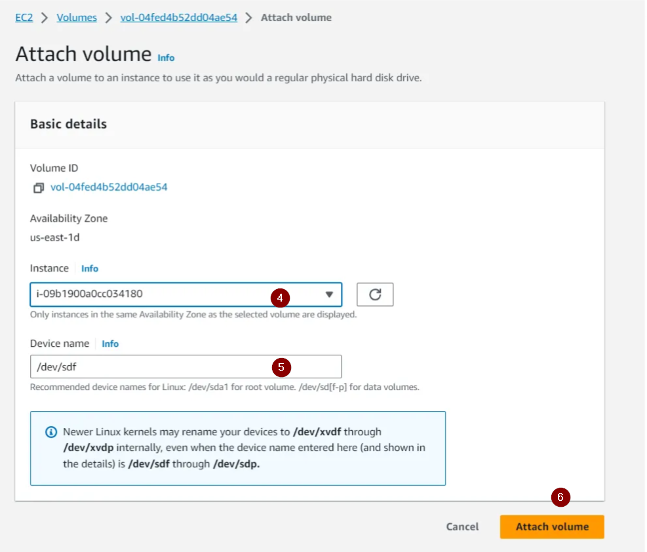Refresh the instance list
This screenshot has width=647, height=552.
tap(375, 294)
